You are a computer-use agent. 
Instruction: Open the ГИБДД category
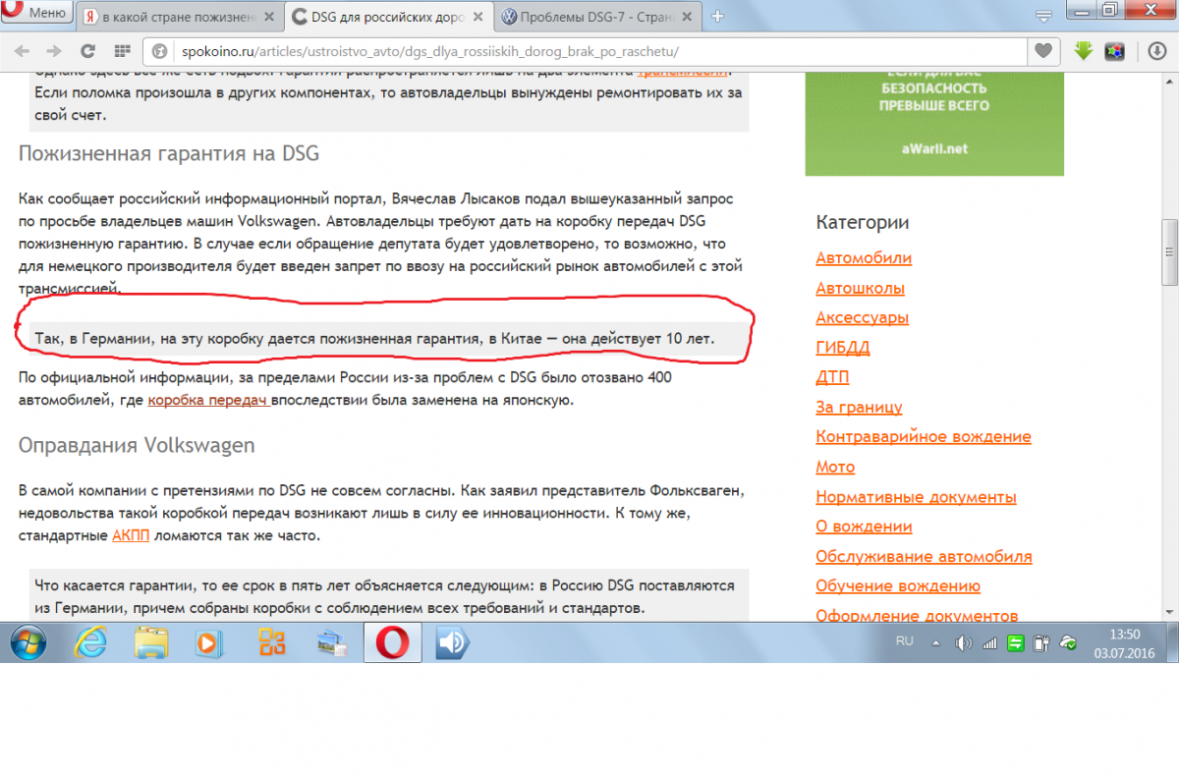pos(842,348)
